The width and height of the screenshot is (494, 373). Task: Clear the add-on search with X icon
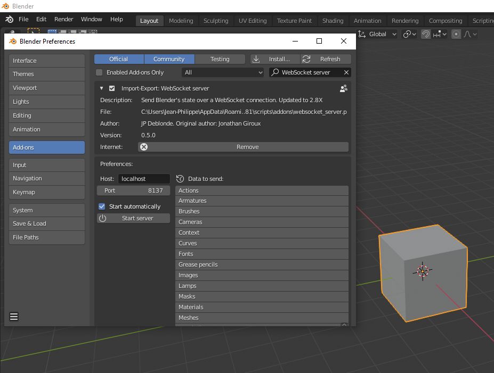click(x=346, y=72)
